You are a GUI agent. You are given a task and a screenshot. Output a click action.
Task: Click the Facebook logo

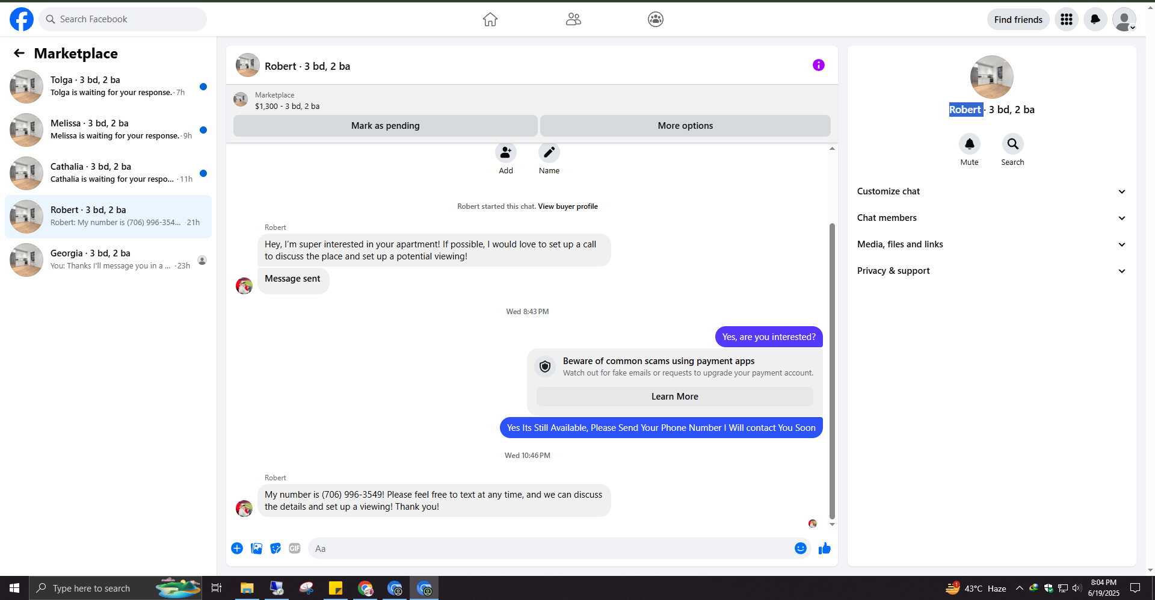tap(22, 19)
